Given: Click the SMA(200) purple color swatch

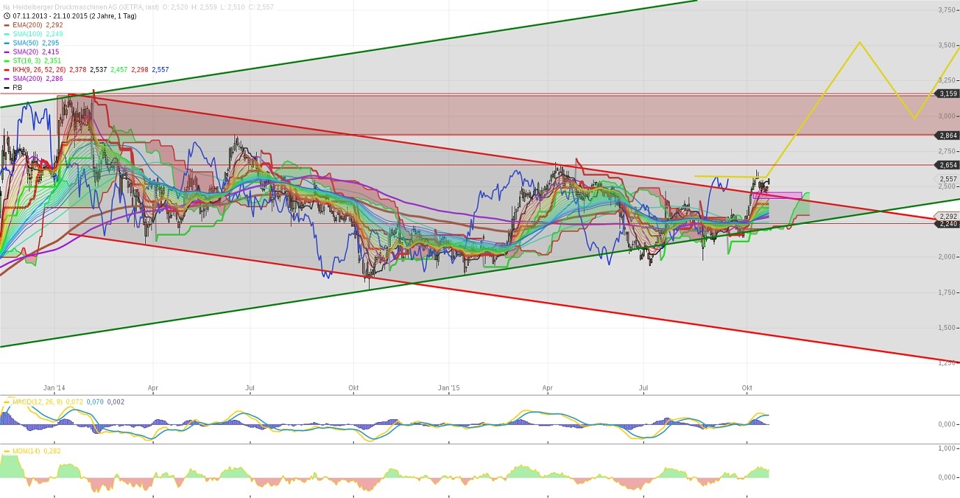Looking at the screenshot, I should (6, 78).
